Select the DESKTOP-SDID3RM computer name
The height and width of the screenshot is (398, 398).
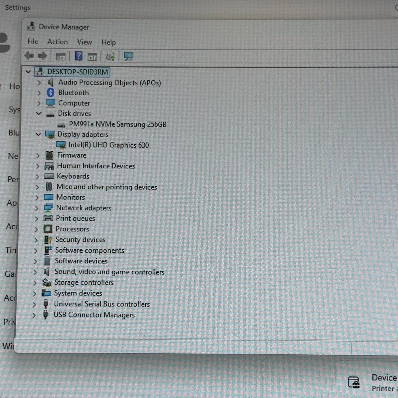78,72
